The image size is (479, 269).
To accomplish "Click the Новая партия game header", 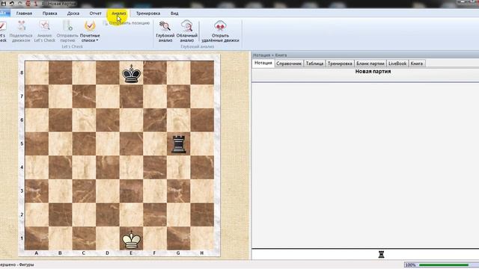I will pos(373,72).
